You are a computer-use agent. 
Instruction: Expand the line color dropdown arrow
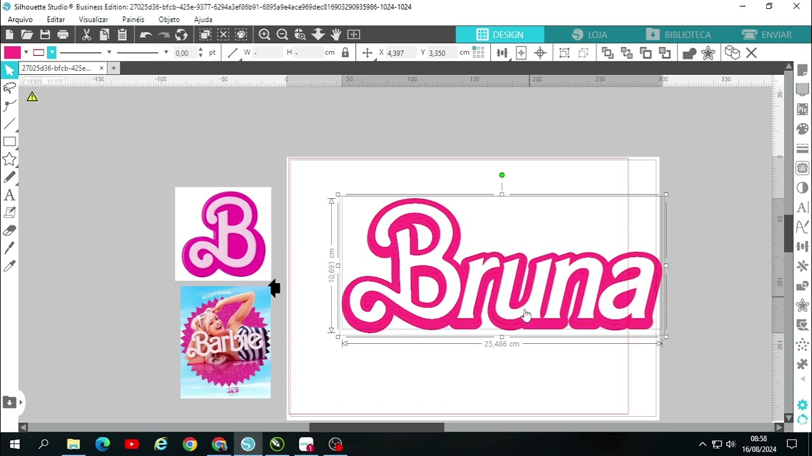pos(51,53)
